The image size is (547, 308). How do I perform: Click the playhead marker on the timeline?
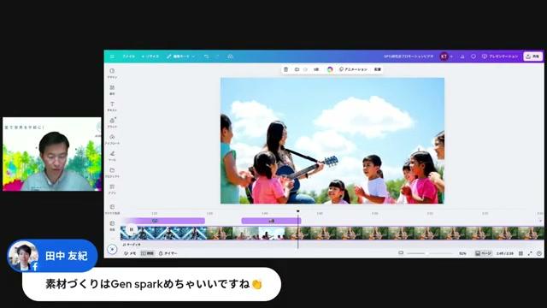coord(298,211)
